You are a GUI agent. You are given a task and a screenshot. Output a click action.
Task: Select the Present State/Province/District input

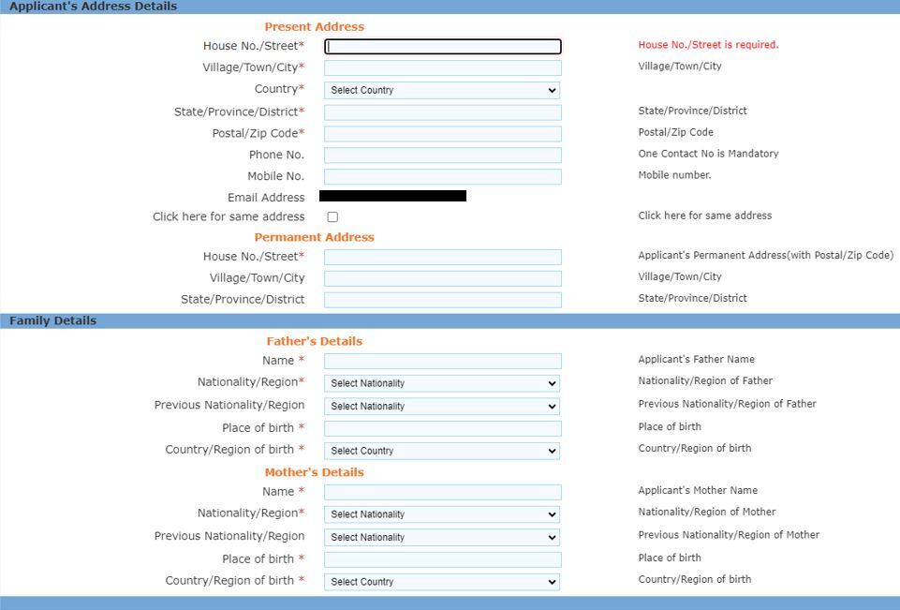[442, 112]
